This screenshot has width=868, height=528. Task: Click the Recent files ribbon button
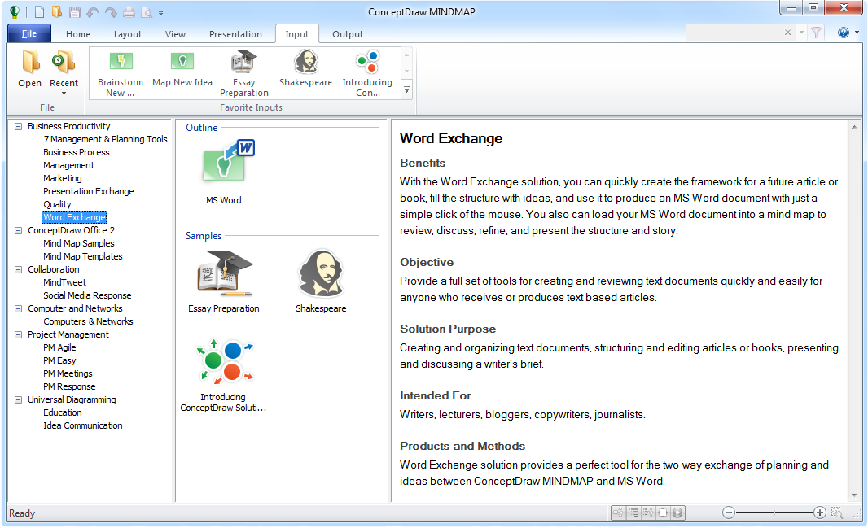64,72
